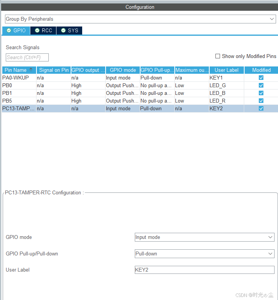The width and height of the screenshot is (278, 300).
Task: Focus the Search Signals input field
Action: (27, 57)
